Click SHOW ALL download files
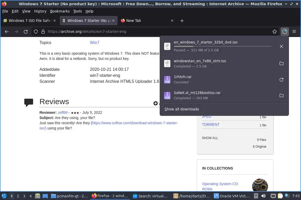This screenshot has height=200, width=301. [210, 138]
